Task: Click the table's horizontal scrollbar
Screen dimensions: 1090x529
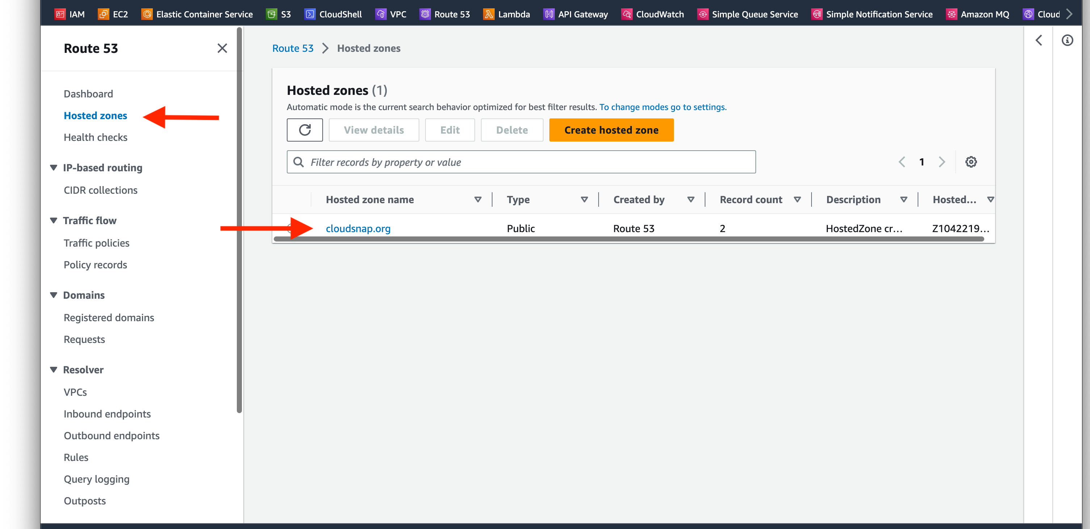Action: [629, 239]
